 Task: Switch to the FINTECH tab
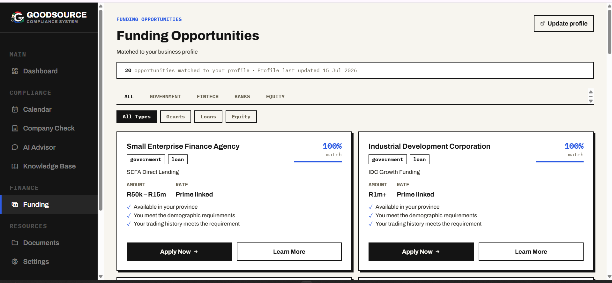[x=208, y=97]
